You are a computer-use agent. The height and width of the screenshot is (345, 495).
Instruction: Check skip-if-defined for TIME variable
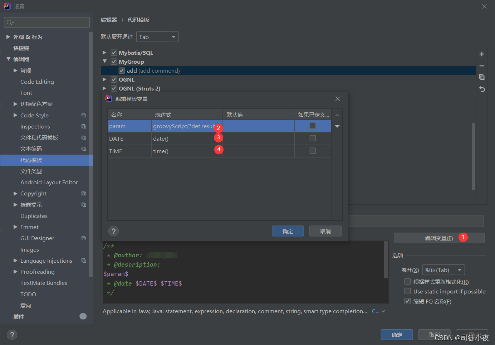click(x=313, y=151)
